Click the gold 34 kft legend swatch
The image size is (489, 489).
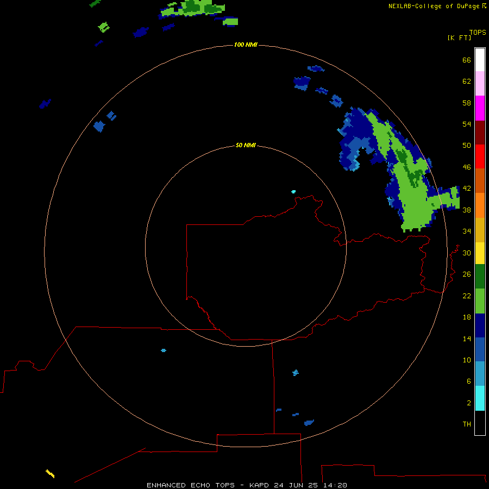point(480,230)
